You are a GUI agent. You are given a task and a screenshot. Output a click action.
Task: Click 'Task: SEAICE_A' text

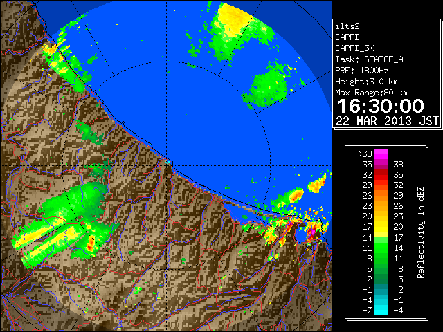(x=369, y=59)
